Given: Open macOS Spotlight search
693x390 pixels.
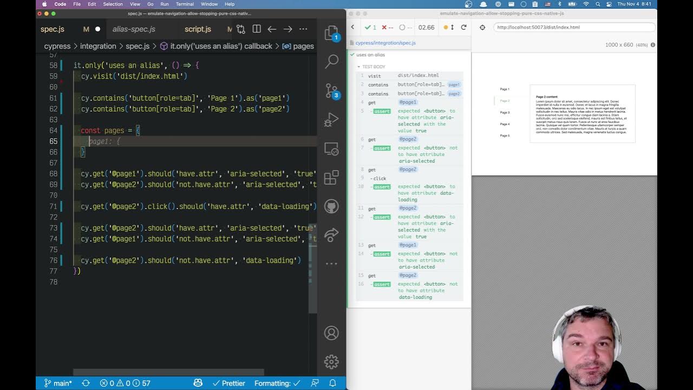Looking at the screenshot, I should tap(598, 4).
